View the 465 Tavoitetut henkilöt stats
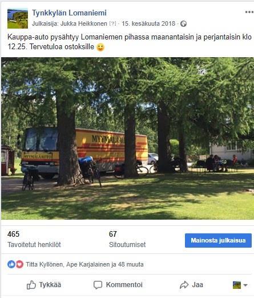Screen dimensions: 254x298 [x=34, y=239]
